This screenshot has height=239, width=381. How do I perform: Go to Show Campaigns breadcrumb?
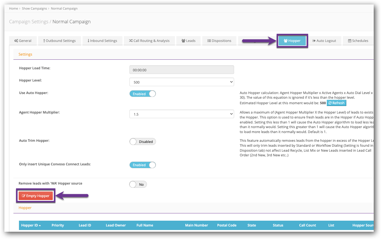point(34,8)
